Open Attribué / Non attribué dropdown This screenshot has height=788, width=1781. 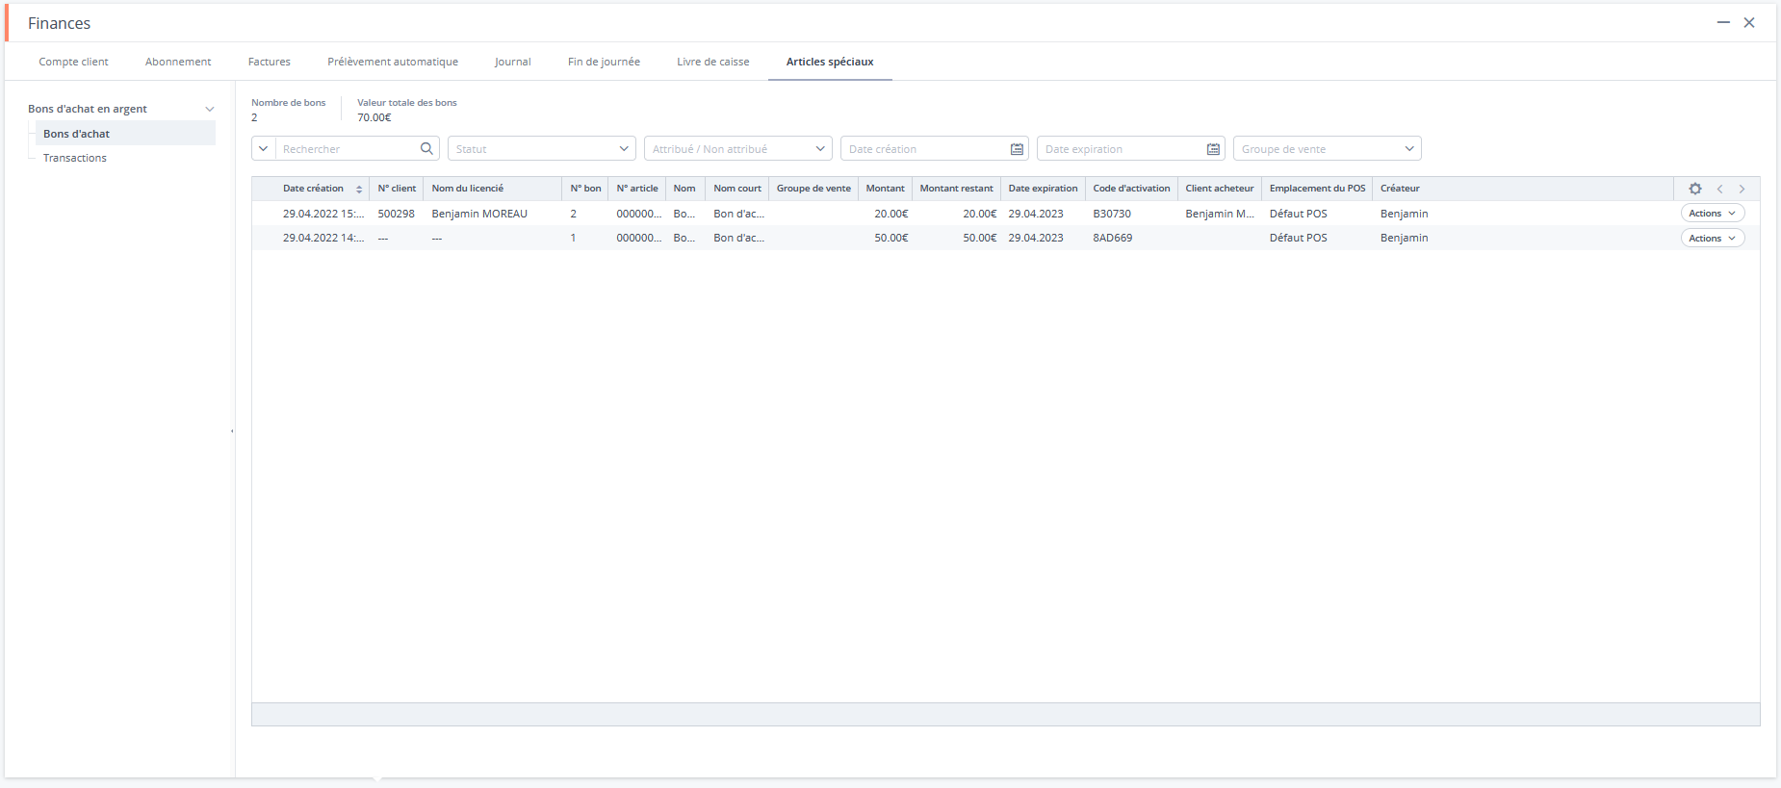tap(737, 149)
